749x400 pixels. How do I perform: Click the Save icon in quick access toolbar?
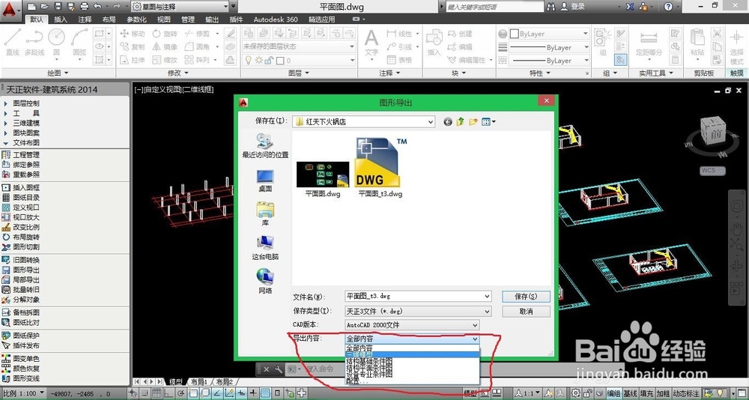(x=58, y=7)
